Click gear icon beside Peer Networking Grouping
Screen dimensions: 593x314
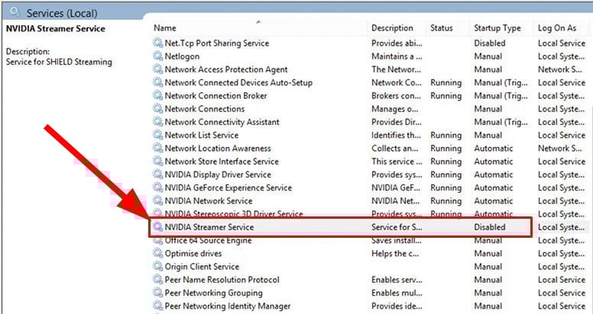(x=157, y=293)
